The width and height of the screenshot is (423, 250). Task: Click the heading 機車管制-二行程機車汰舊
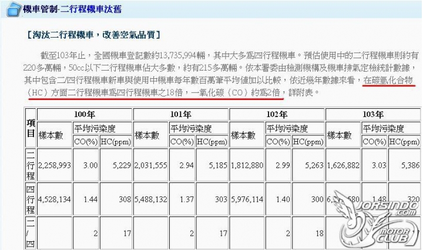click(x=72, y=9)
